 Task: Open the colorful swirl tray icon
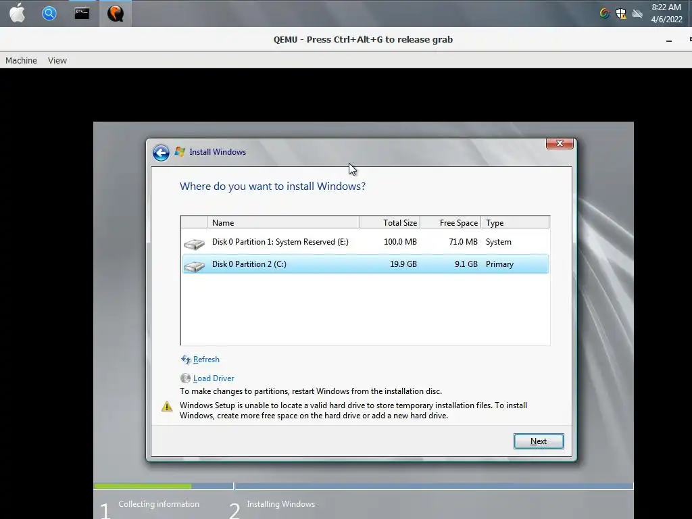coord(605,14)
